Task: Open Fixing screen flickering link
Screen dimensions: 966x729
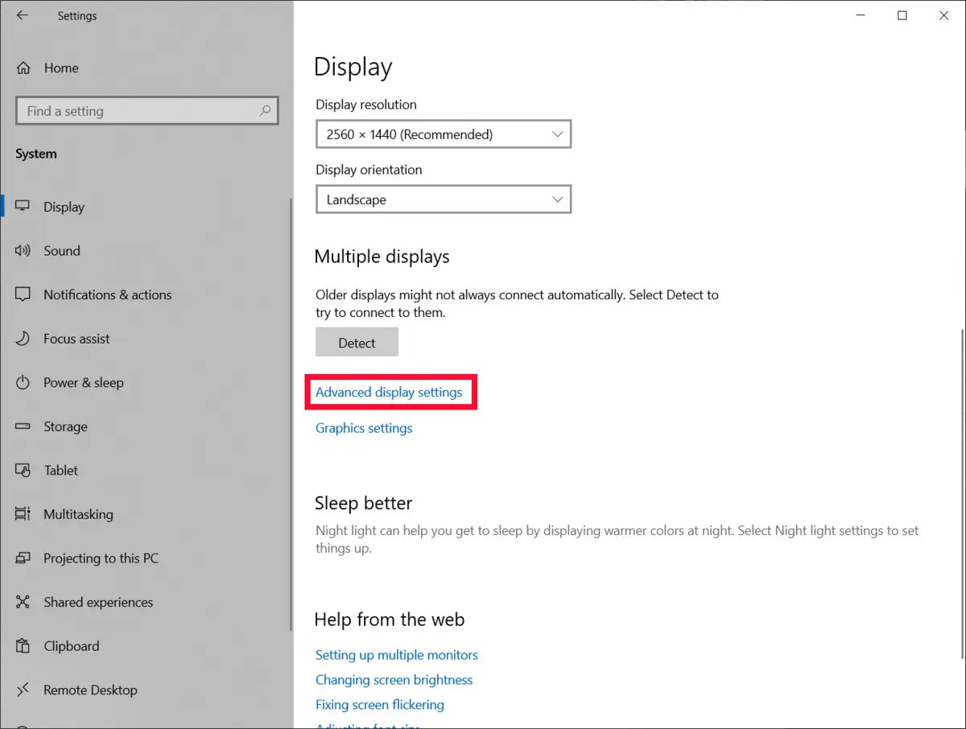Action: [380, 705]
